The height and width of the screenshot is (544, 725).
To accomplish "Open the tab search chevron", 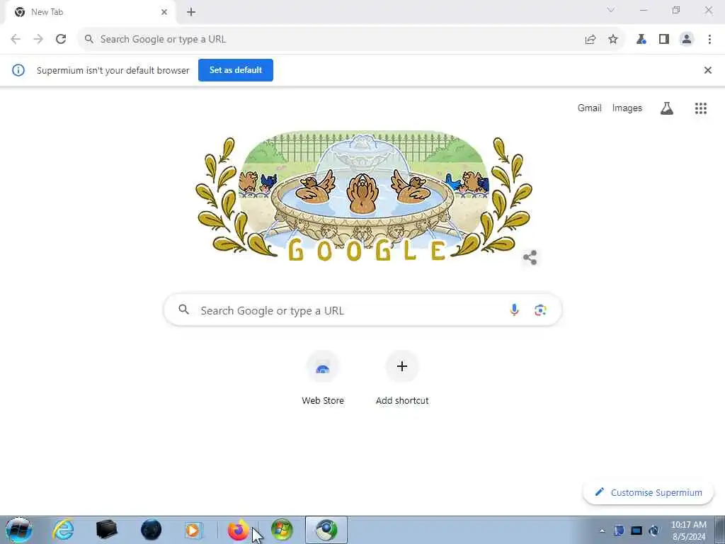I will click(611, 10).
